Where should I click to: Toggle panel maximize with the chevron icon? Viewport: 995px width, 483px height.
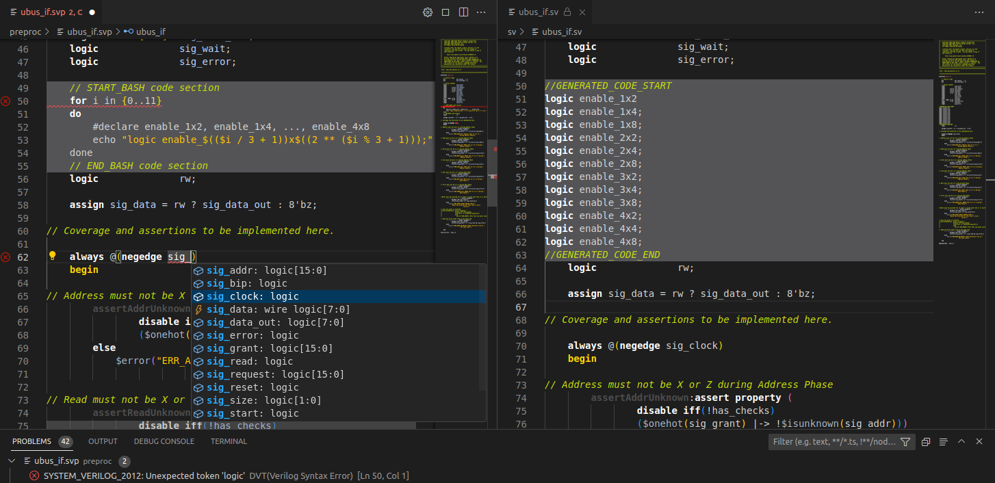[x=961, y=441]
